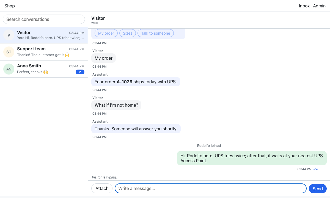Click Thanks. Someone will answer you shortly message
Screen dimensions: 330x198
click(136, 129)
